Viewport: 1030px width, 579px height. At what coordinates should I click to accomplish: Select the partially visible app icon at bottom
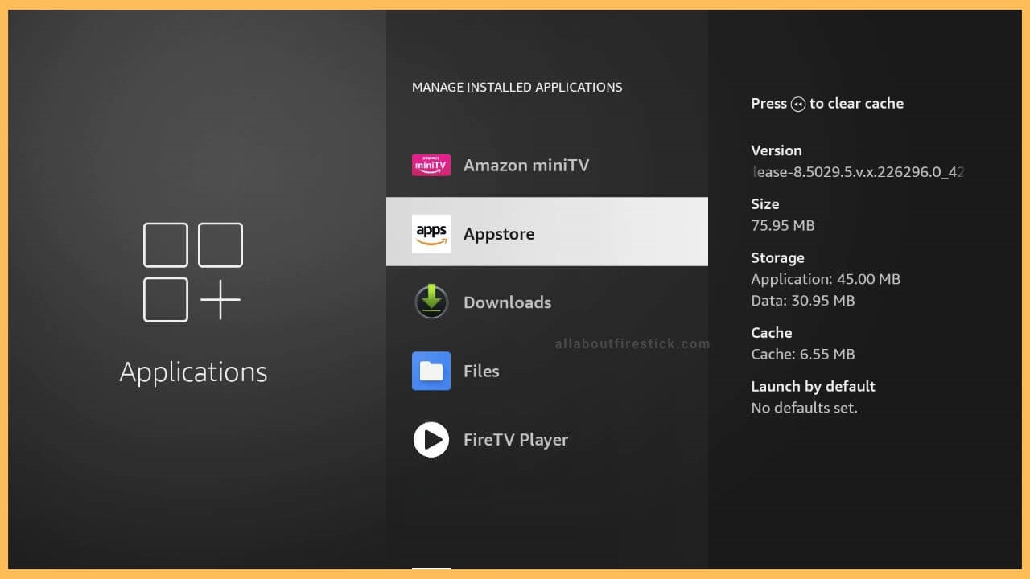(x=431, y=572)
